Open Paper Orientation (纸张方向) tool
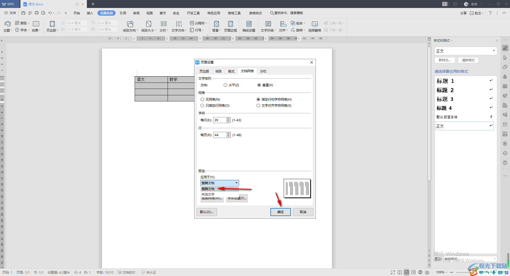This screenshot has height=276, width=510. [130, 27]
